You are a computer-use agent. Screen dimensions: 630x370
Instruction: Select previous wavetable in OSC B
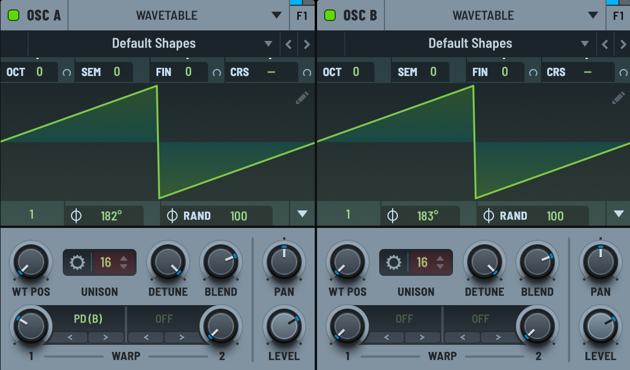(605, 44)
